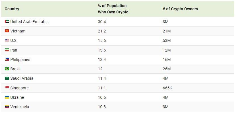Click the Brazil flag icon
This screenshot has height=115, width=236.
(7, 69)
